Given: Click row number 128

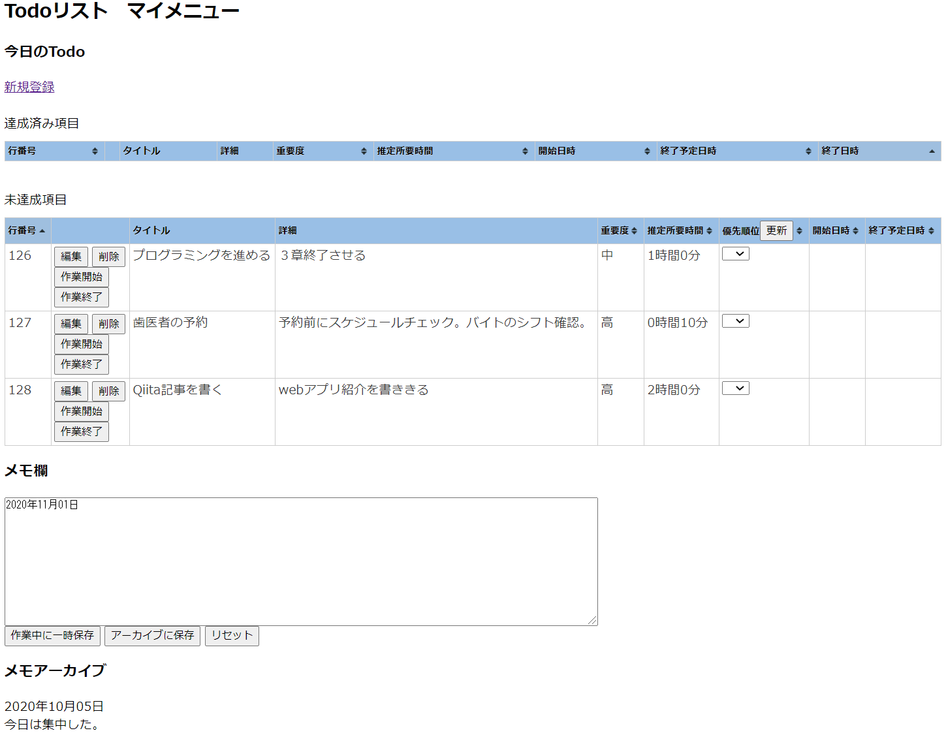Looking at the screenshot, I should click(20, 390).
